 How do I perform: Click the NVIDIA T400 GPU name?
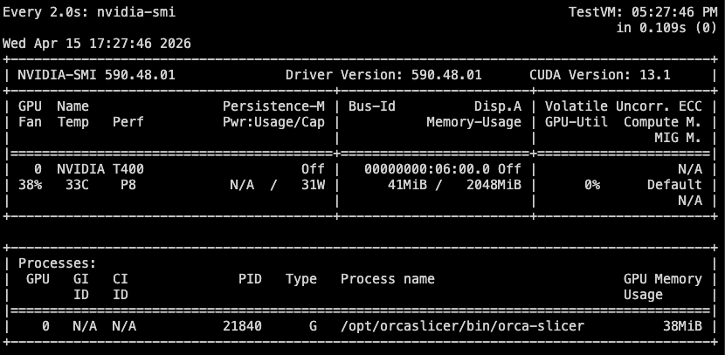click(100, 169)
